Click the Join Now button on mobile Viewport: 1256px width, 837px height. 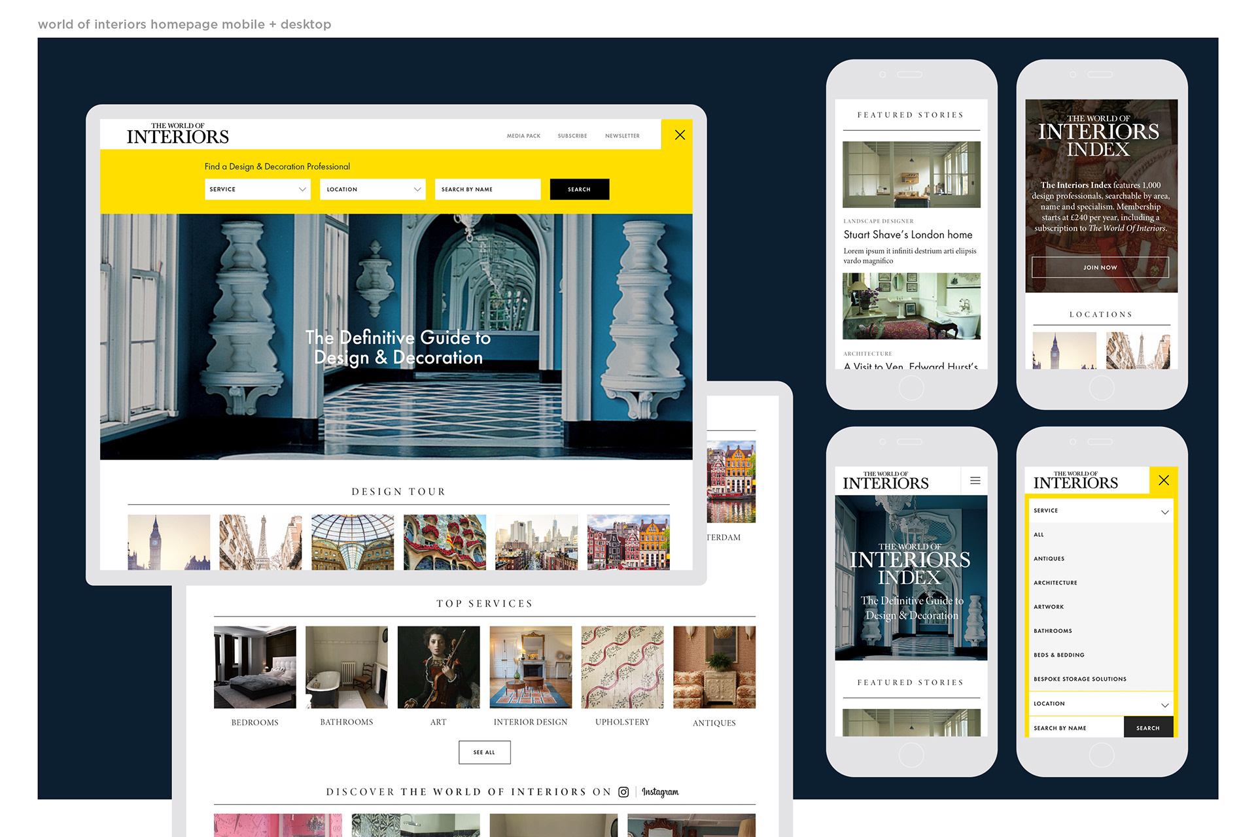pyautogui.click(x=1100, y=267)
